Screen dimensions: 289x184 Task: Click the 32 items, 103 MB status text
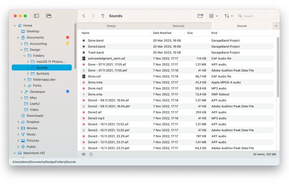pyautogui.click(x=265, y=155)
